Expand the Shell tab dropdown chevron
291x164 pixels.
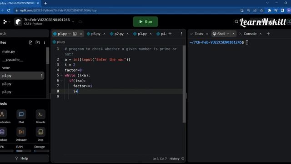pos(228,34)
